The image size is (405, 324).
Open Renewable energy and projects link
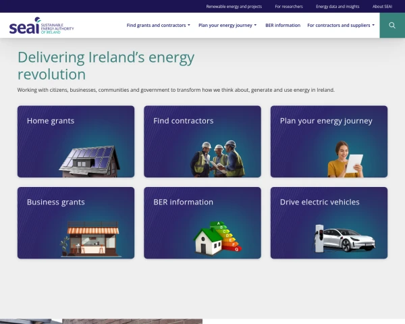[x=234, y=7]
